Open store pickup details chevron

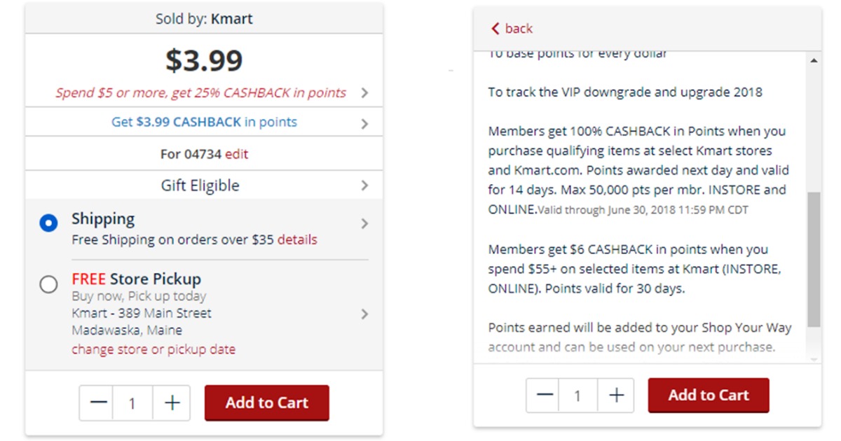[x=364, y=314]
